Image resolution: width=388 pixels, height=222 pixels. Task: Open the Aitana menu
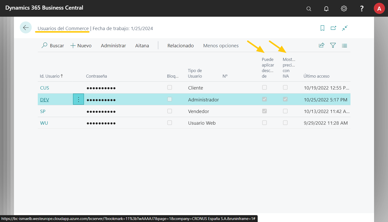click(142, 46)
